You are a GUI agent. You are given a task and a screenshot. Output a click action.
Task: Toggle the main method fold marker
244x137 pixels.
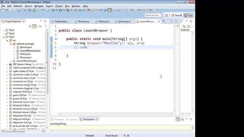point(57,39)
